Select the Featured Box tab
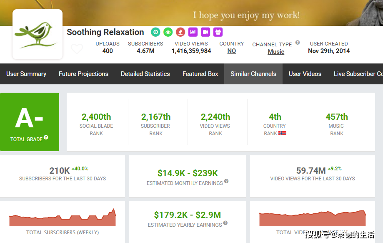Viewport: 383px width, 243px height. coord(200,74)
